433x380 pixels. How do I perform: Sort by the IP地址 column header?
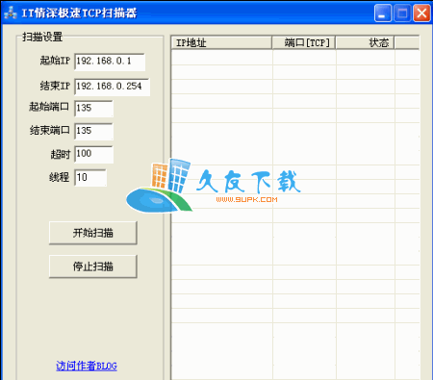221,42
